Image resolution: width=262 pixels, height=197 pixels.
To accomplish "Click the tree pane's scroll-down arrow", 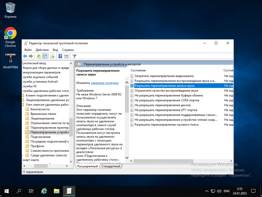I will click(71, 162).
